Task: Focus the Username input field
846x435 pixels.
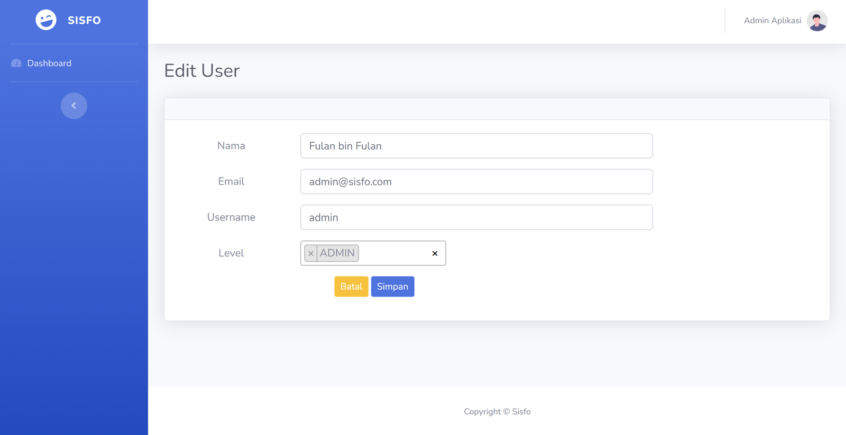Action: pyautogui.click(x=476, y=217)
